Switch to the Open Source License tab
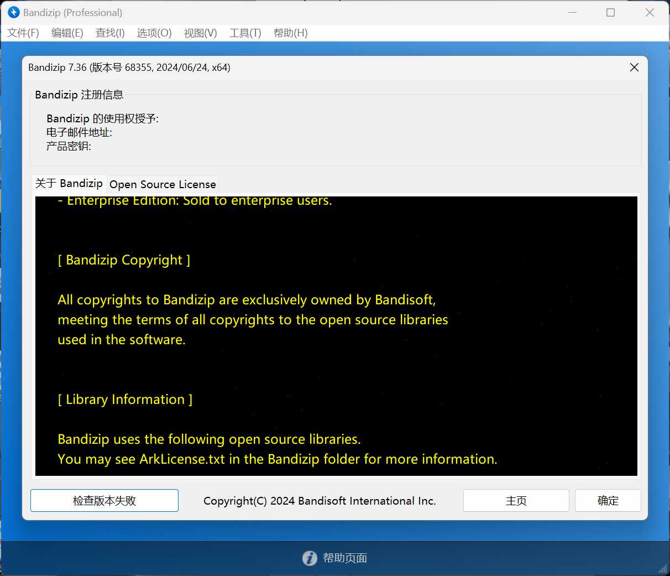Image resolution: width=670 pixels, height=576 pixels. click(x=163, y=184)
